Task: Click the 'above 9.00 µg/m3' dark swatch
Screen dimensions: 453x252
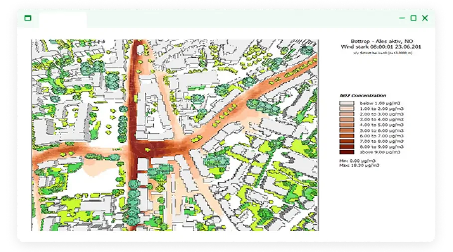Action: coord(347,152)
